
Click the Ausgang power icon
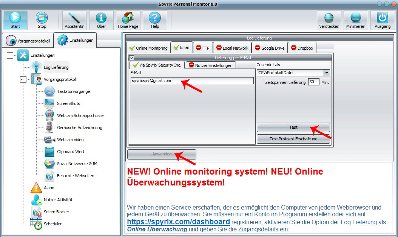click(383, 18)
